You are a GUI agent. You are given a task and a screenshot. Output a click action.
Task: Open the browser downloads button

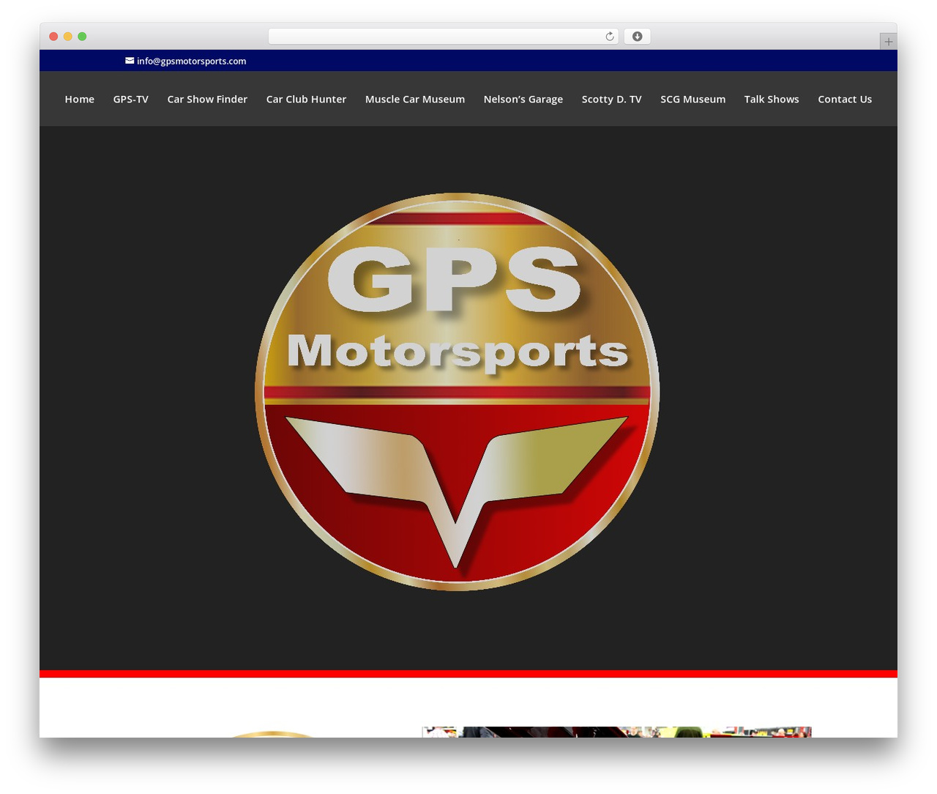[x=637, y=37]
